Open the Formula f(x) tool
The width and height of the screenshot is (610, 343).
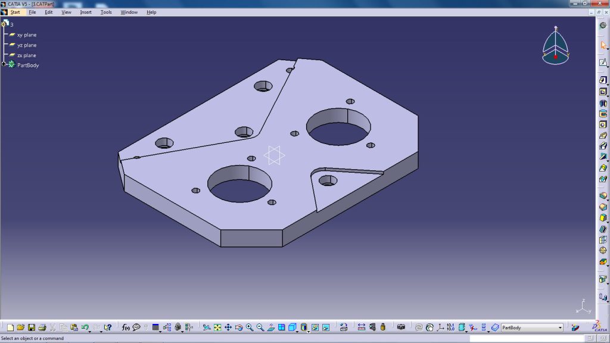click(x=126, y=328)
